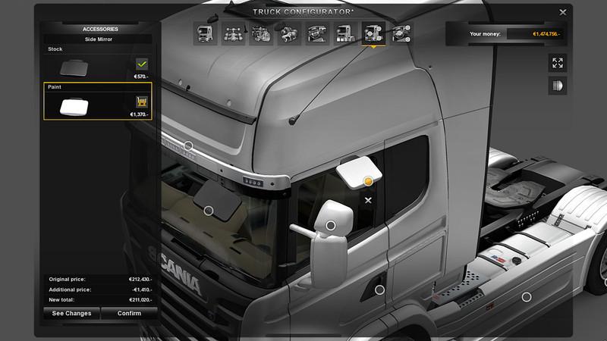Select the truck and wheels category icon

pyautogui.click(x=344, y=34)
